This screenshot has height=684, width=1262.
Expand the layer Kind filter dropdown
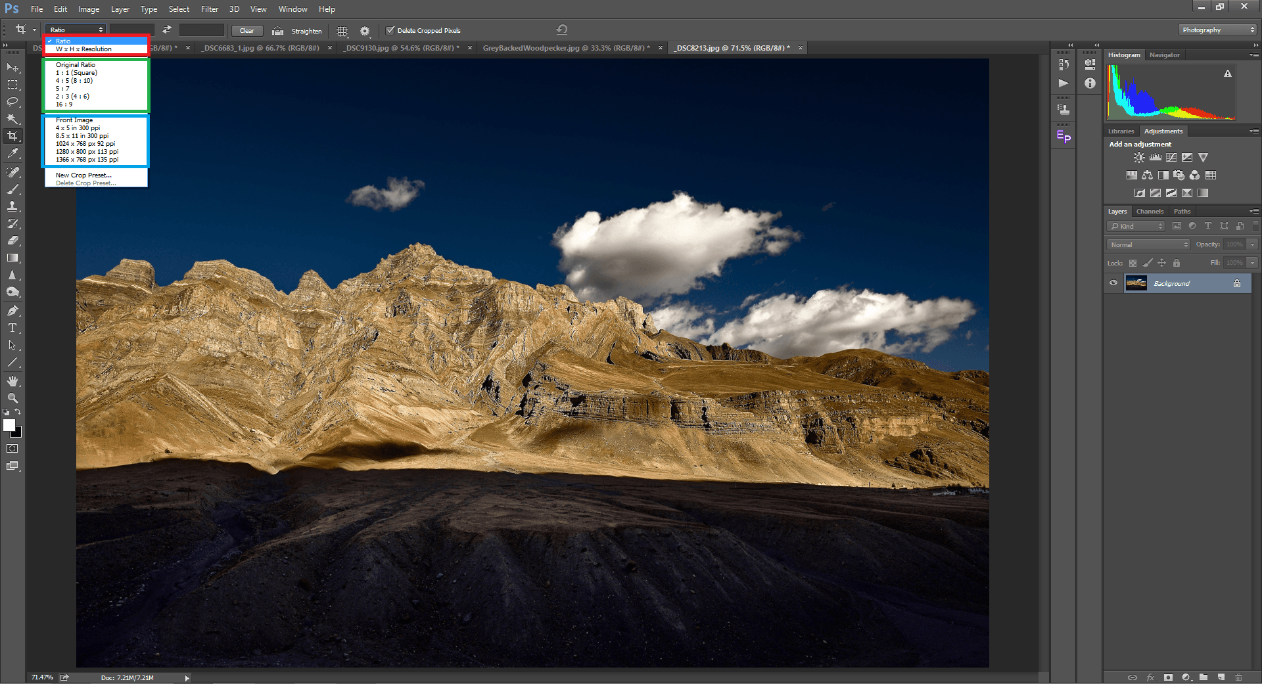pos(1136,226)
